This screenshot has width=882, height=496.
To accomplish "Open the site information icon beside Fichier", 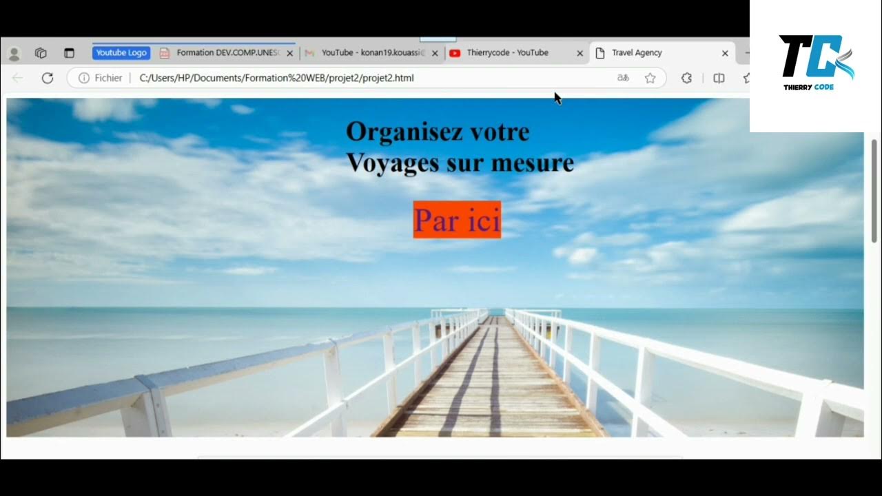I will click(84, 78).
